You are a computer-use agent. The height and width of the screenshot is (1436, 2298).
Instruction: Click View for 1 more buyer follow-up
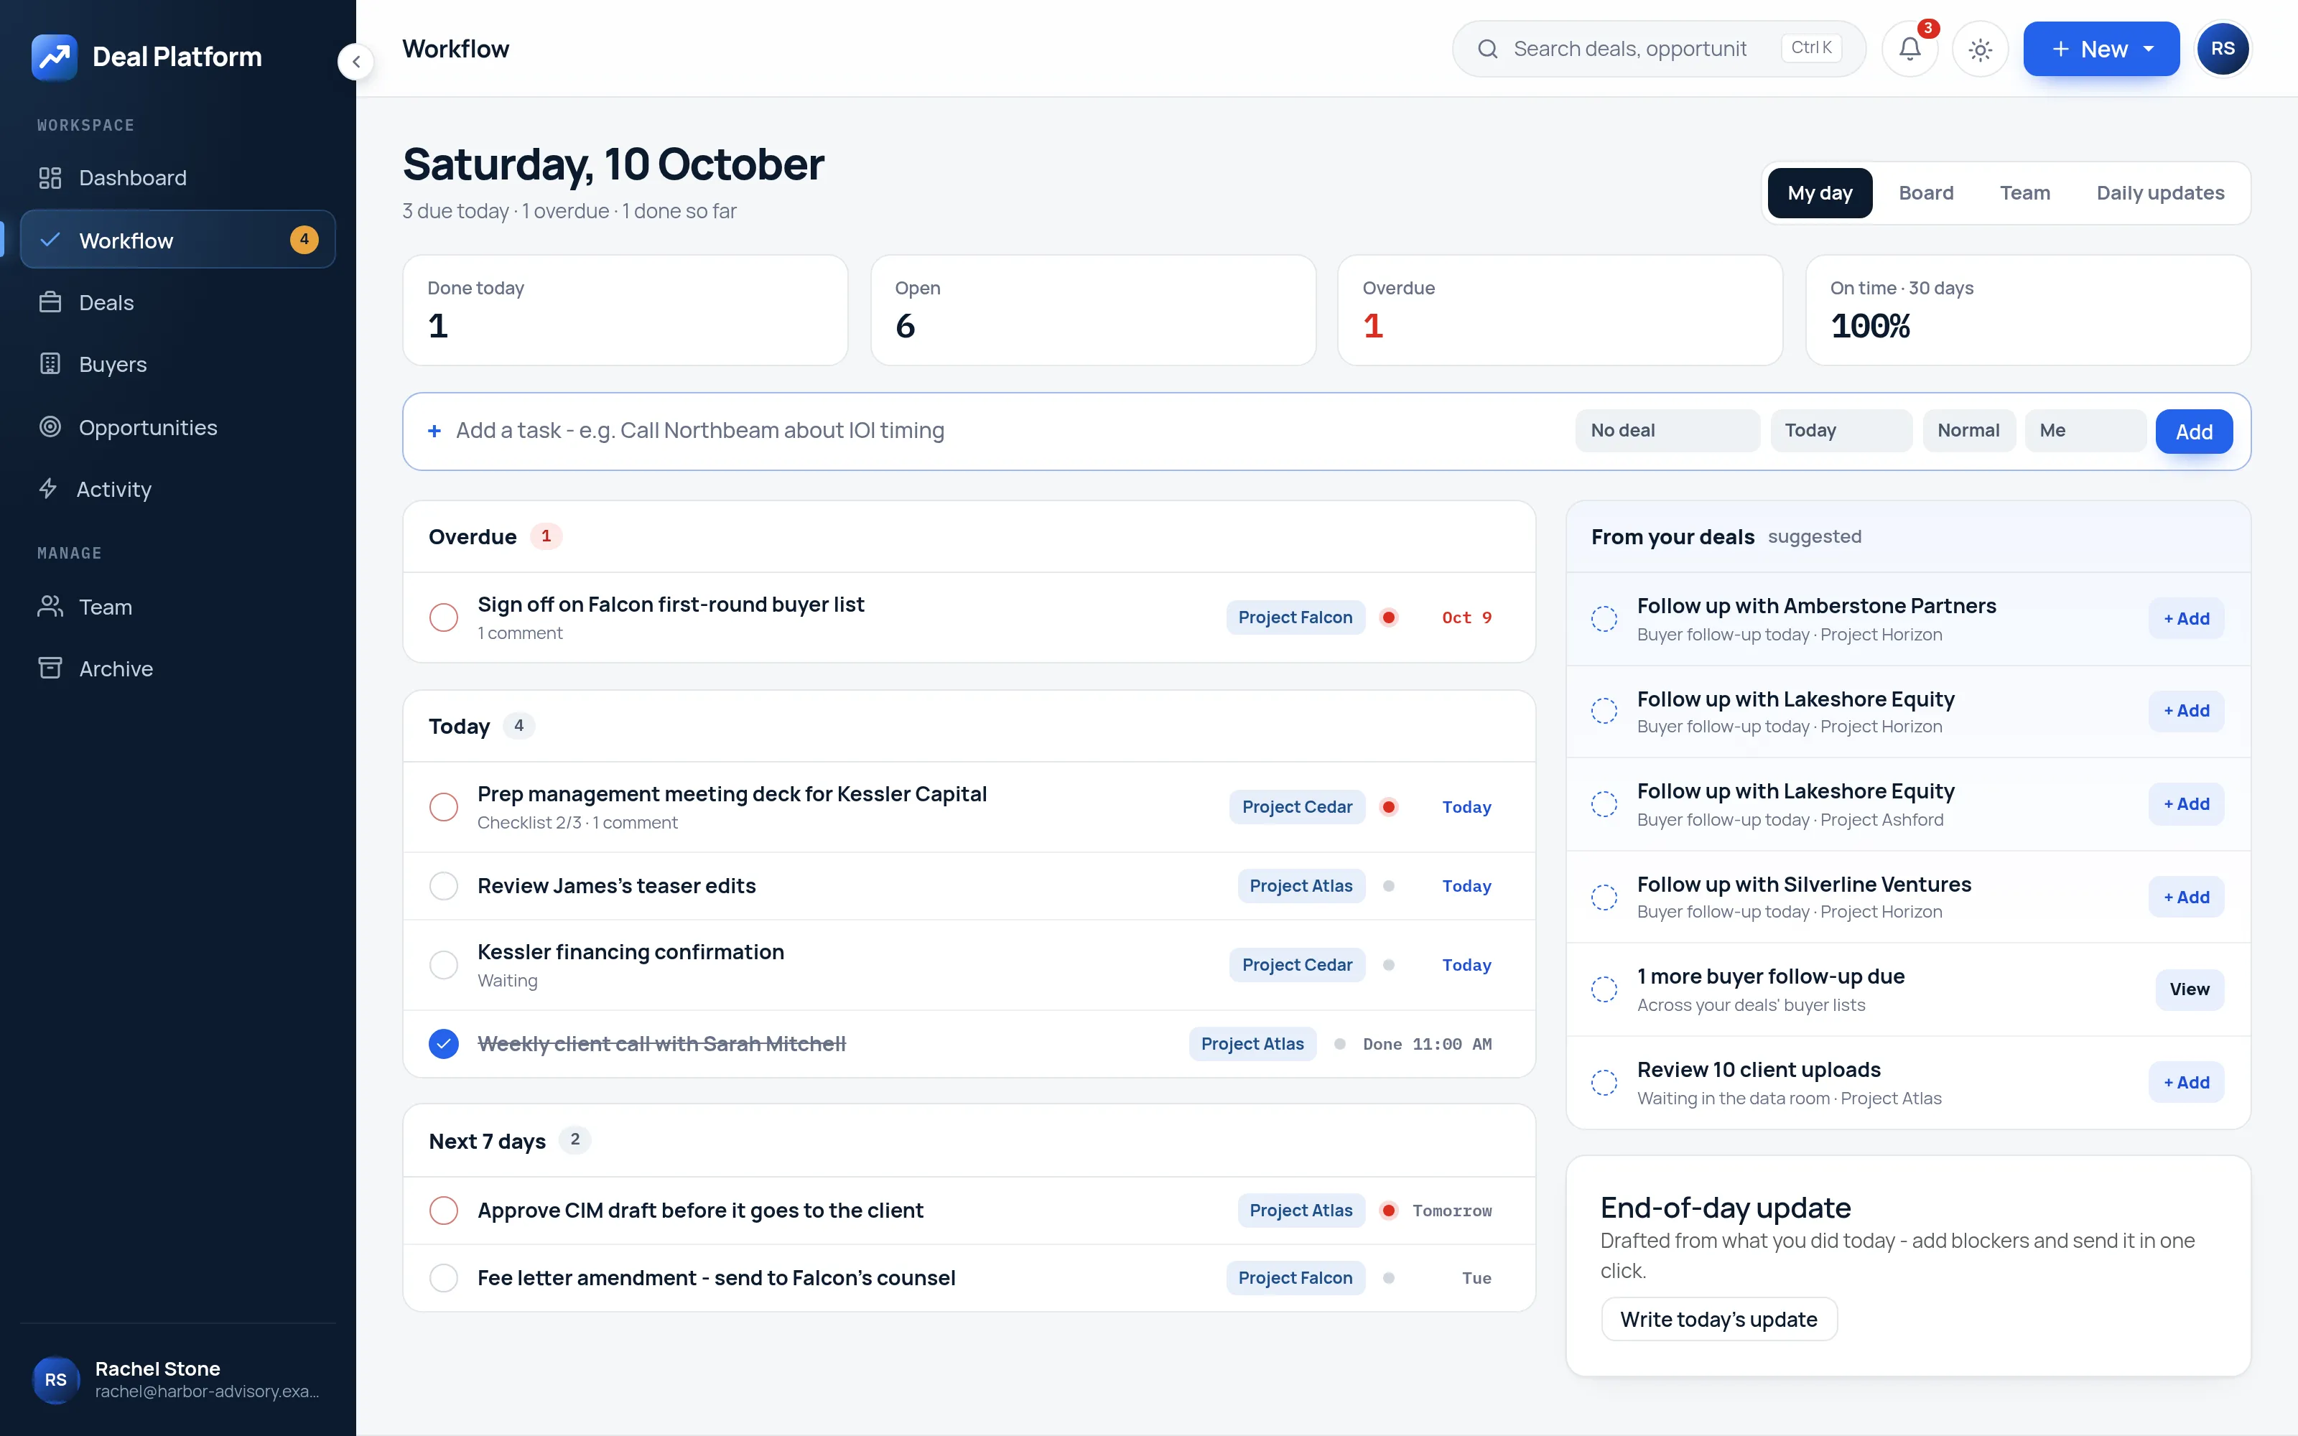click(2189, 989)
